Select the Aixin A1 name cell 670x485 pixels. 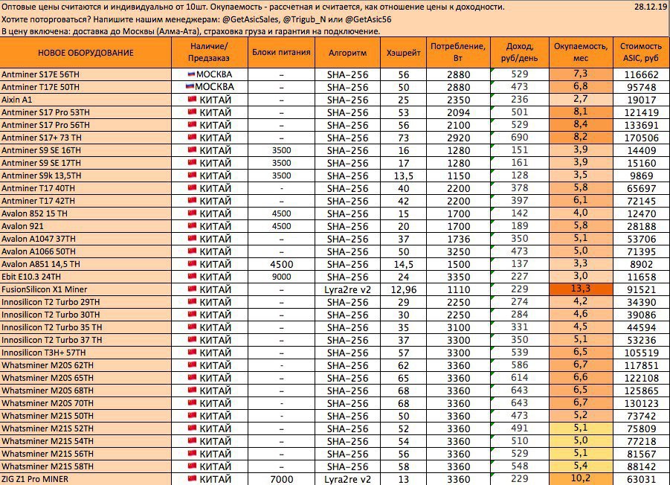86,100
